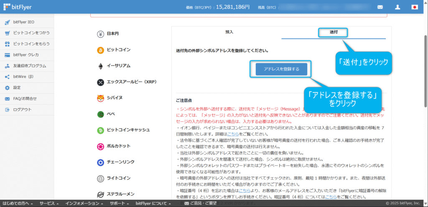Click the bitFlyer IEO rocket icon
The image size is (428, 207).
8,23
